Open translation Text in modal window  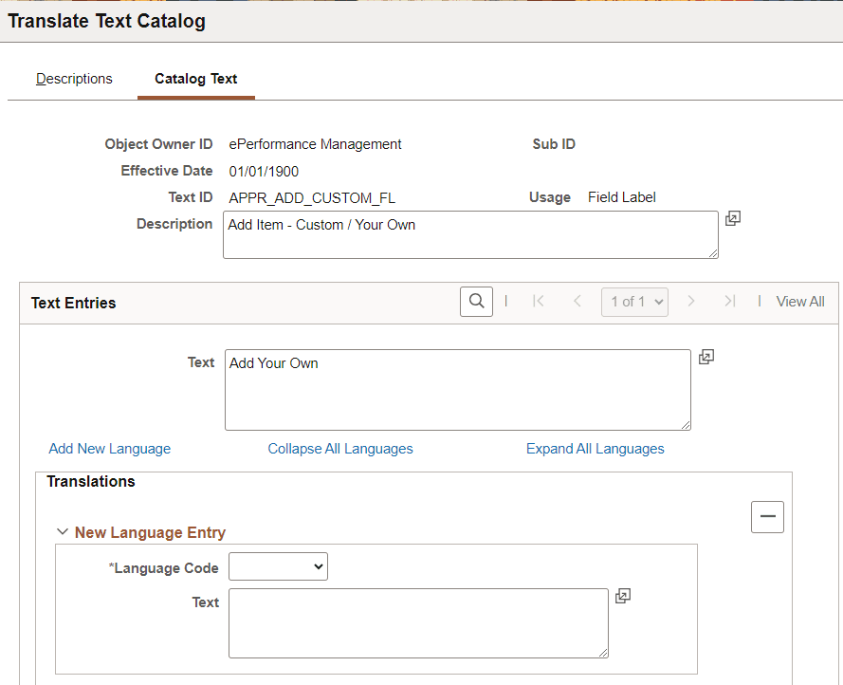point(623,596)
